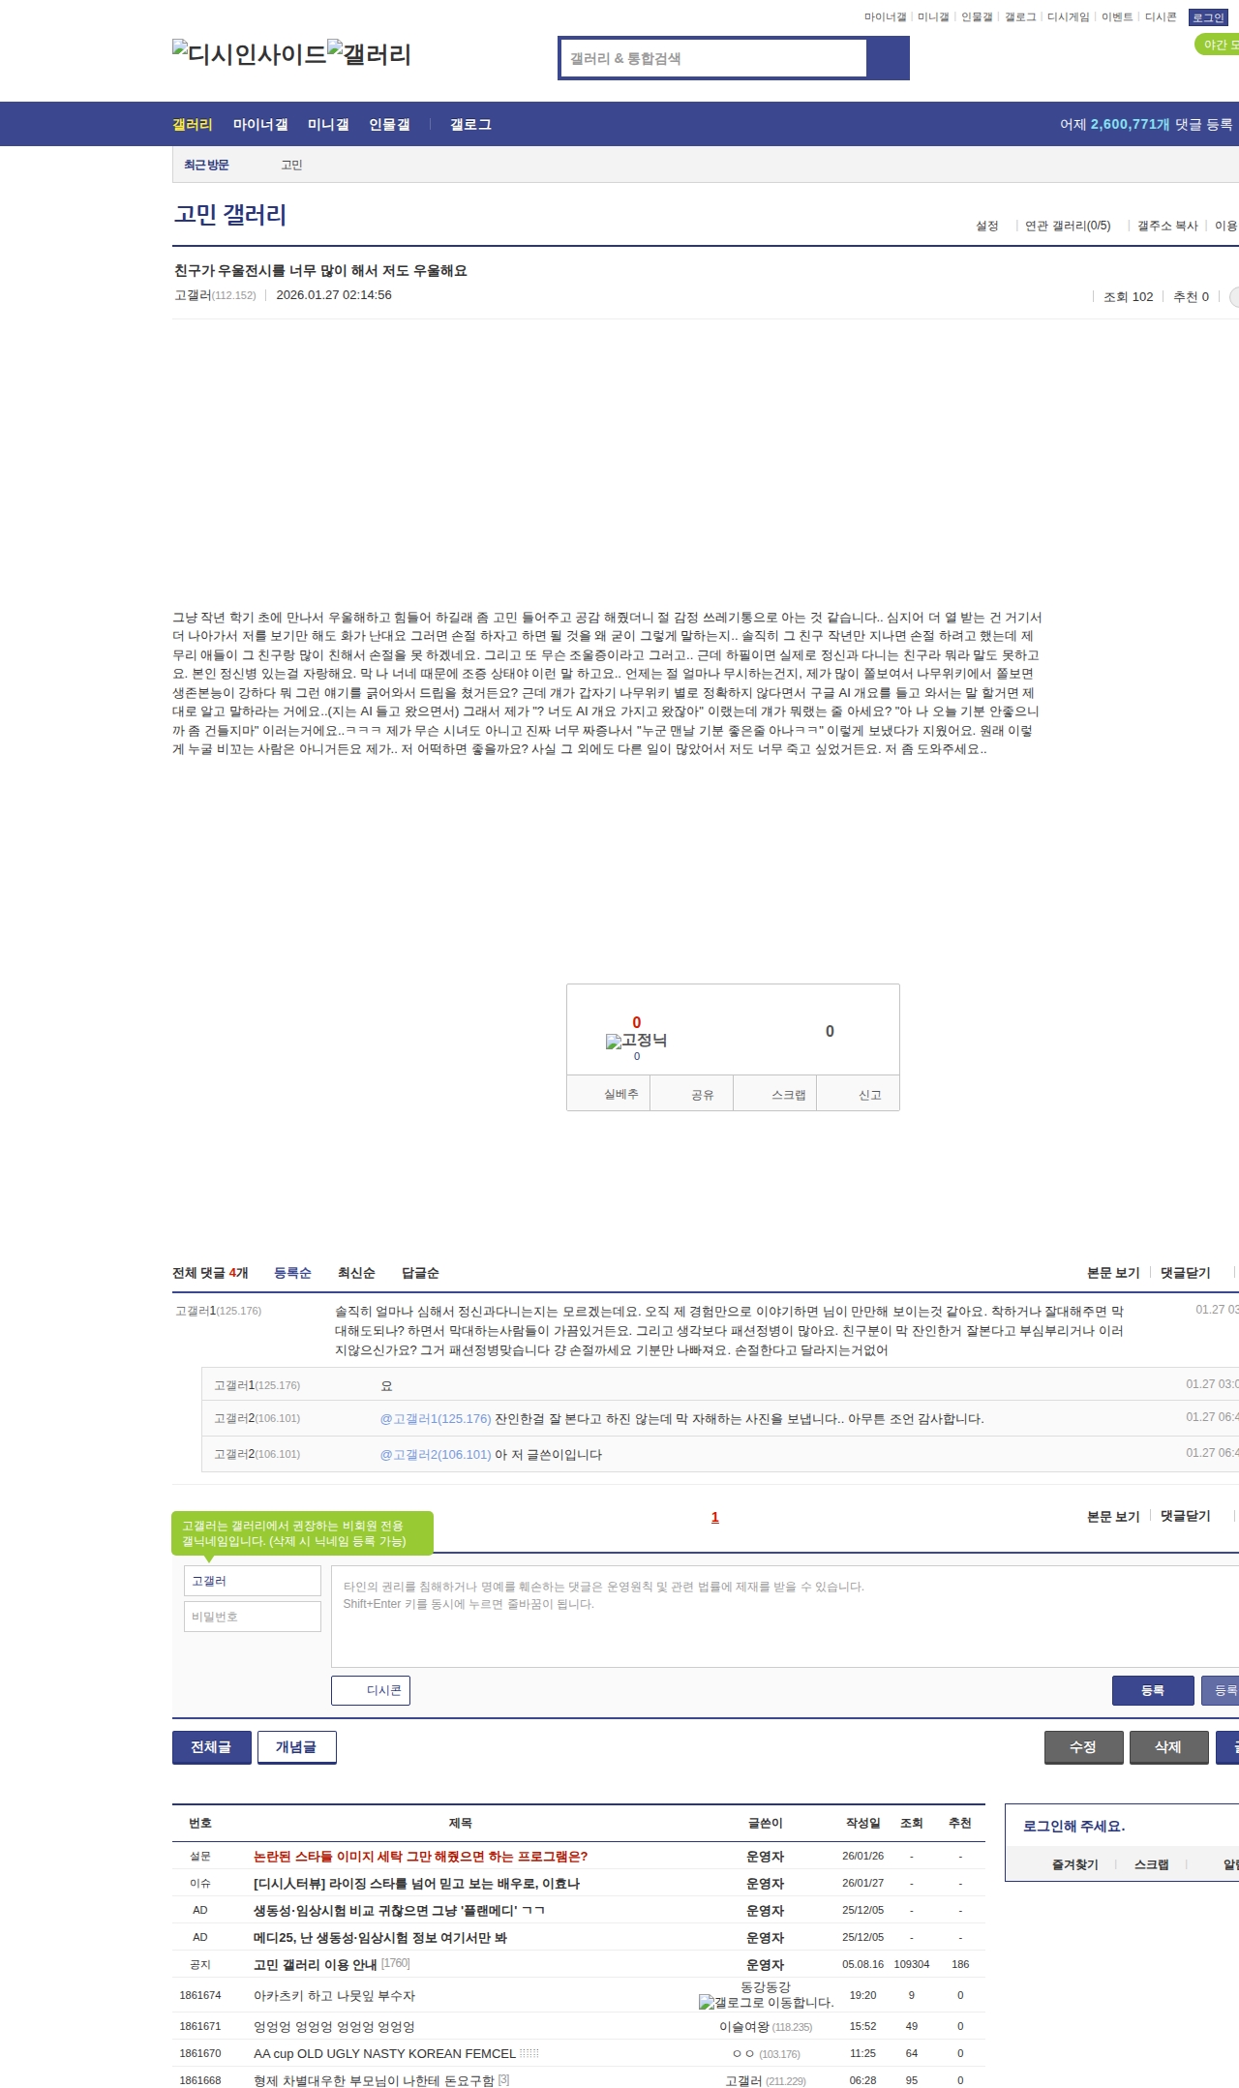Open 마이너갤 in the blue navigation bar

point(260,125)
